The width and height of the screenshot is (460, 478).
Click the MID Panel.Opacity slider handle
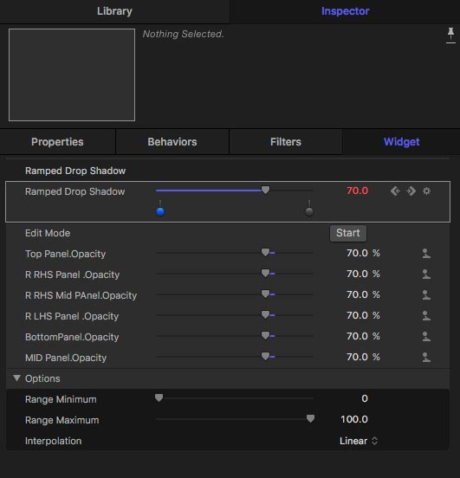[265, 356]
